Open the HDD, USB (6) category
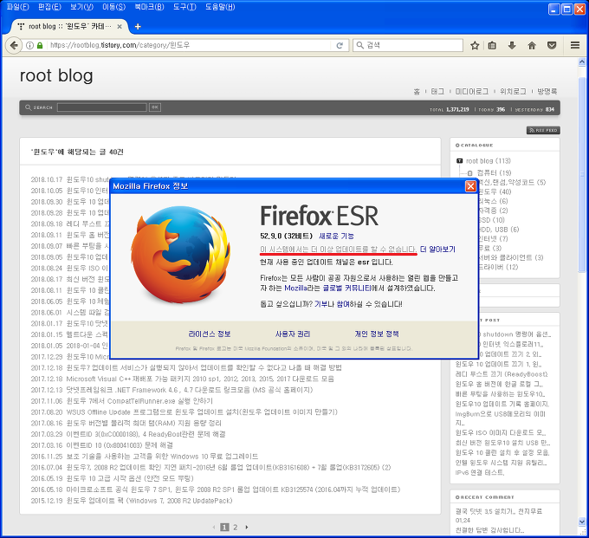589x538 pixels. (499, 230)
